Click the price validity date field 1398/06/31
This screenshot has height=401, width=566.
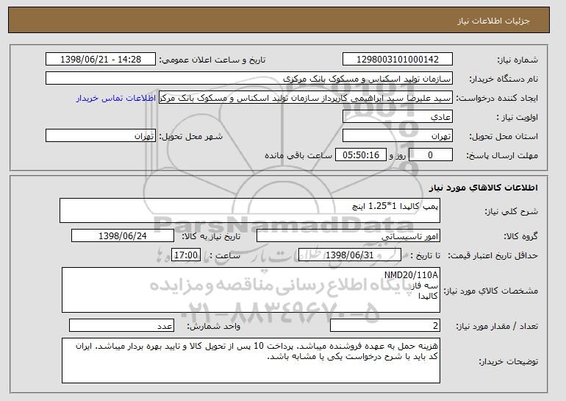tap(350, 255)
